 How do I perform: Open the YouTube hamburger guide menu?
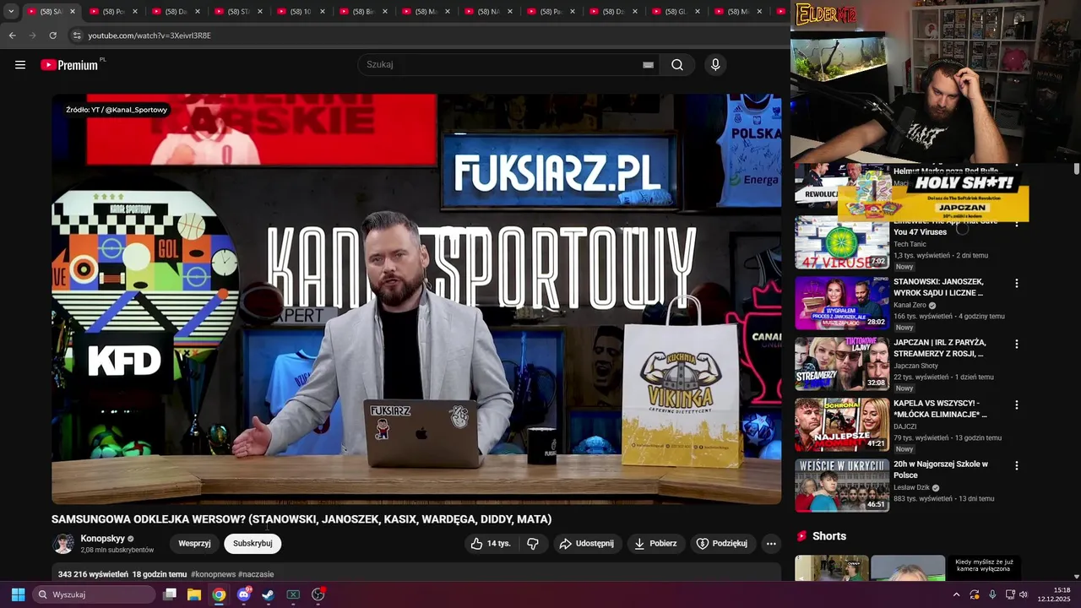pyautogui.click(x=20, y=65)
